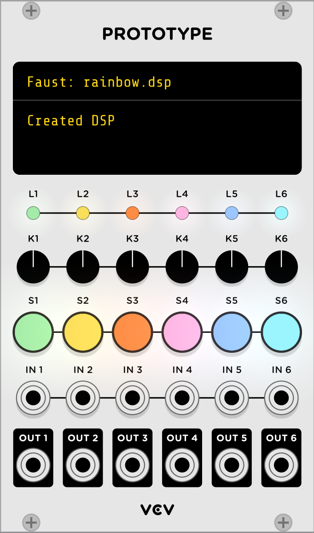Click the IN 6 input jack
Image resolution: width=314 pixels, height=533 pixels.
coord(281,398)
